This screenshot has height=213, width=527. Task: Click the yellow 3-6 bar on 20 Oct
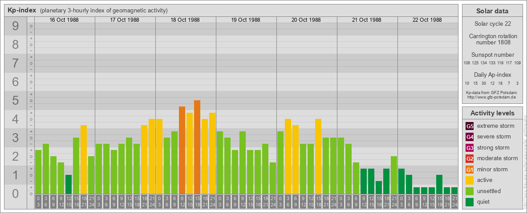coord(288,156)
